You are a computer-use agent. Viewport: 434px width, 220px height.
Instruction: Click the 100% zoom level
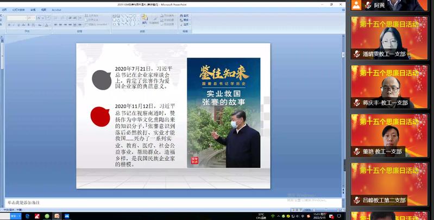pos(307,210)
